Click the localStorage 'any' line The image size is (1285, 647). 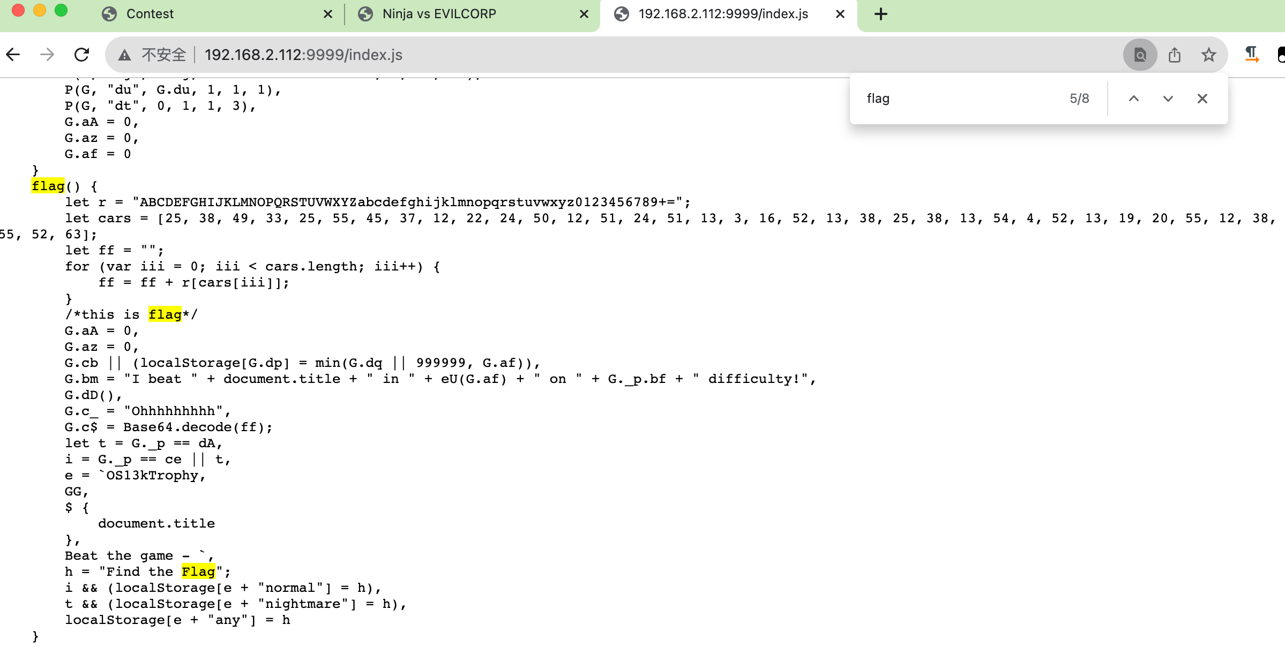point(177,620)
